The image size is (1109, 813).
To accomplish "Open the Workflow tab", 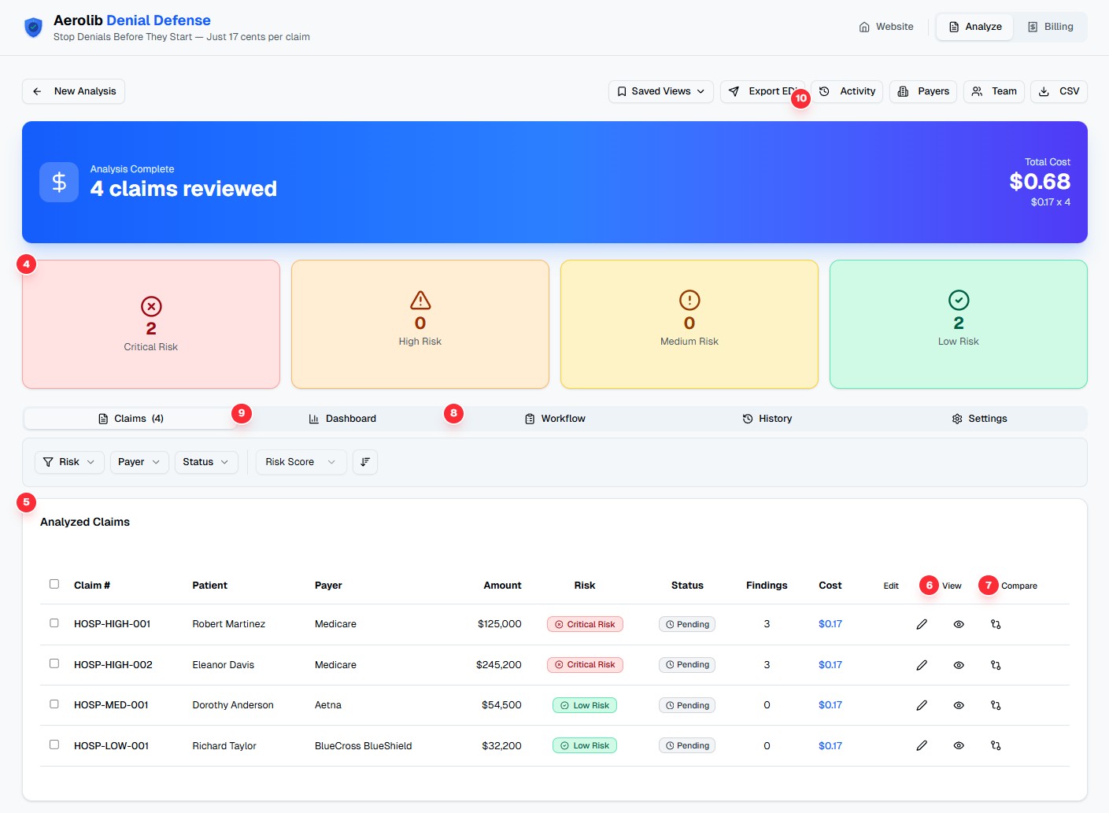I will pyautogui.click(x=555, y=418).
